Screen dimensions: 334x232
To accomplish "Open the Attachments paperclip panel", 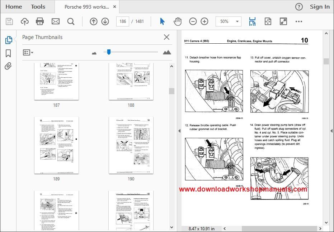I will [x=8, y=66].
